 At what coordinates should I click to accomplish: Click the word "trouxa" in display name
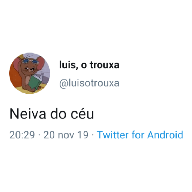click(x=105, y=65)
